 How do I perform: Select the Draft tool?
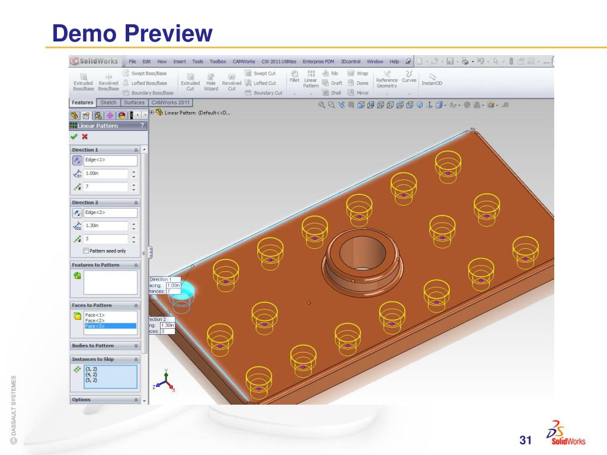coord(332,83)
